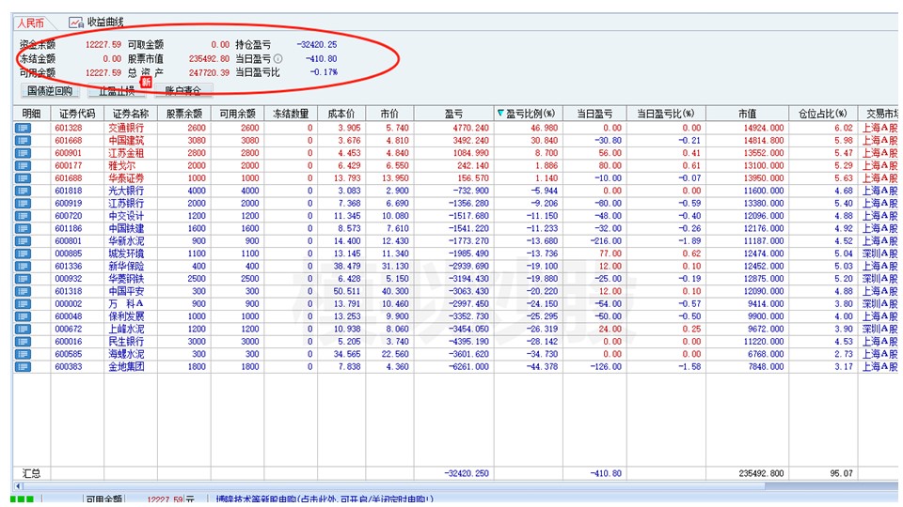Open detail icon for 保利发展 row

point(23,316)
